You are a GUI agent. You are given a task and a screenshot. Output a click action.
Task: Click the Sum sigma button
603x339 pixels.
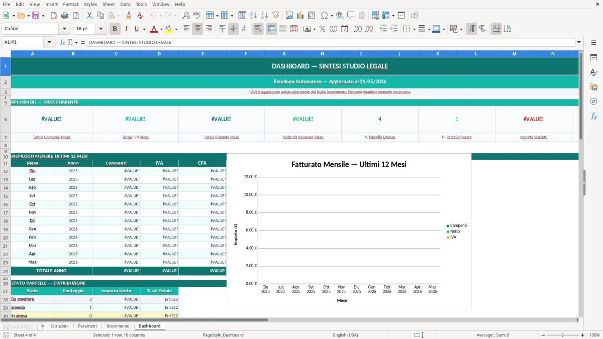(x=70, y=42)
